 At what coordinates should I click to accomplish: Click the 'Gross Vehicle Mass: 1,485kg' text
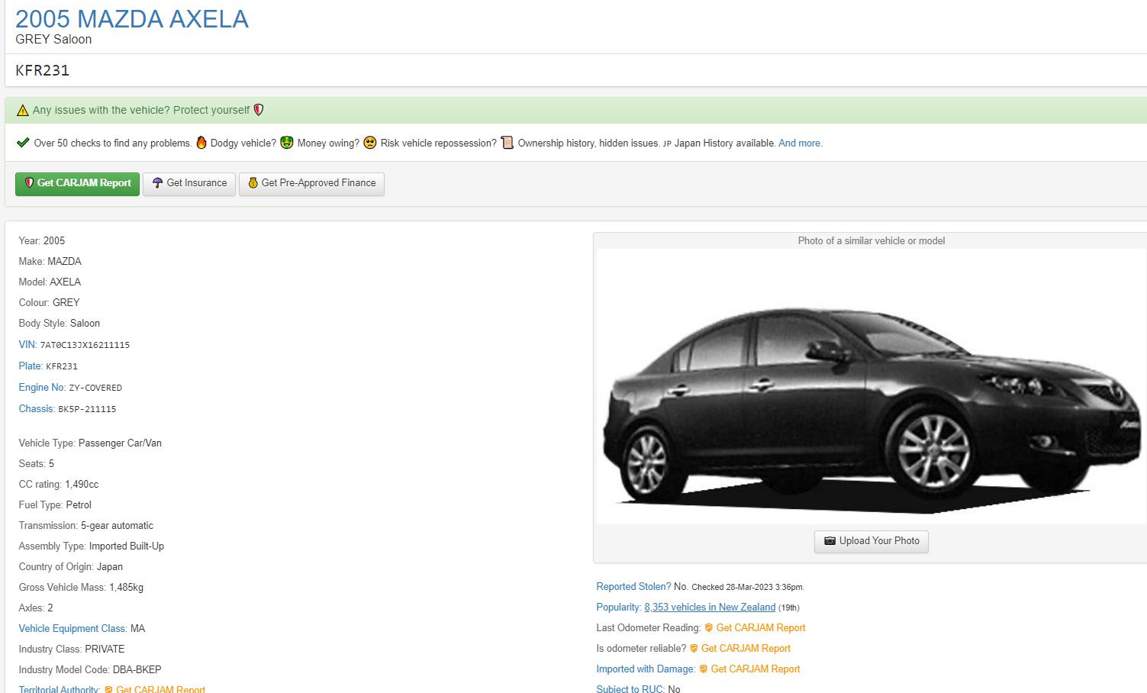(x=81, y=588)
